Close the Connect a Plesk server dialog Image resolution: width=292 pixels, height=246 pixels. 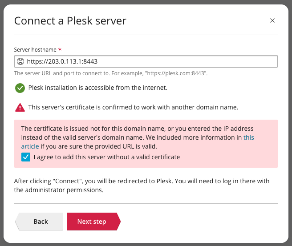tap(272, 20)
